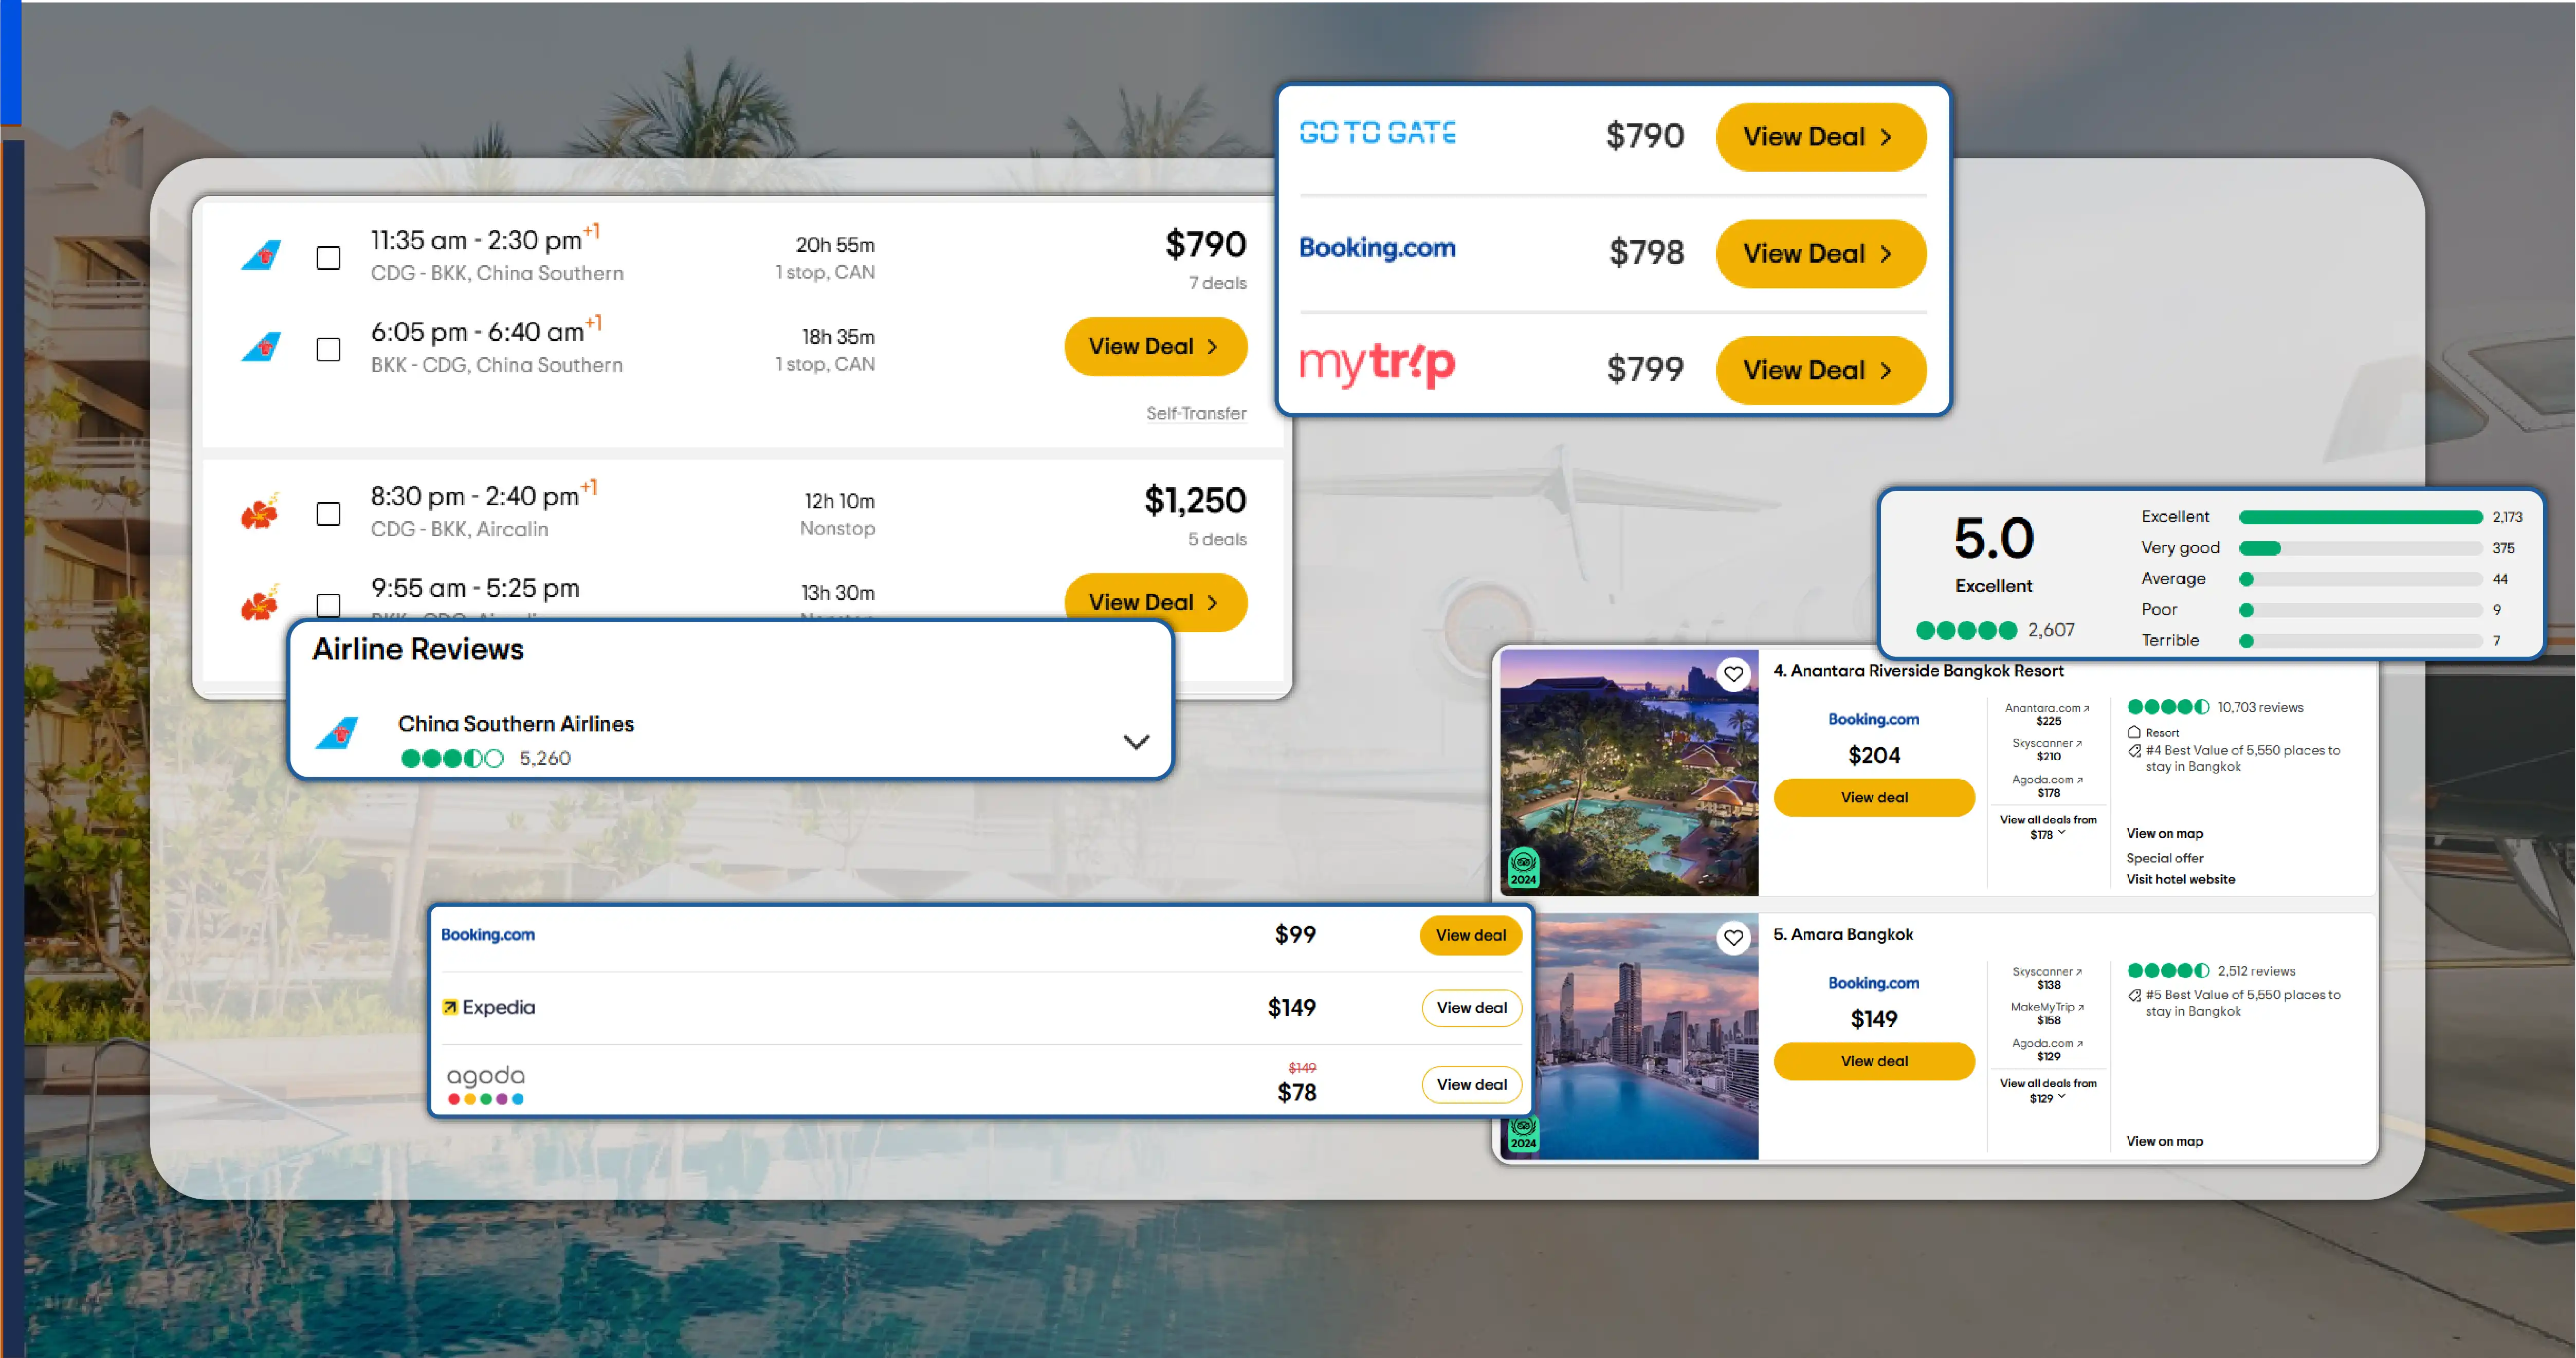Click the mytrip logo icon
2576x1358 pixels.
click(x=1377, y=366)
